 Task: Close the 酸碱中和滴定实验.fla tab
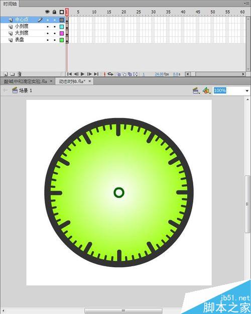51,81
